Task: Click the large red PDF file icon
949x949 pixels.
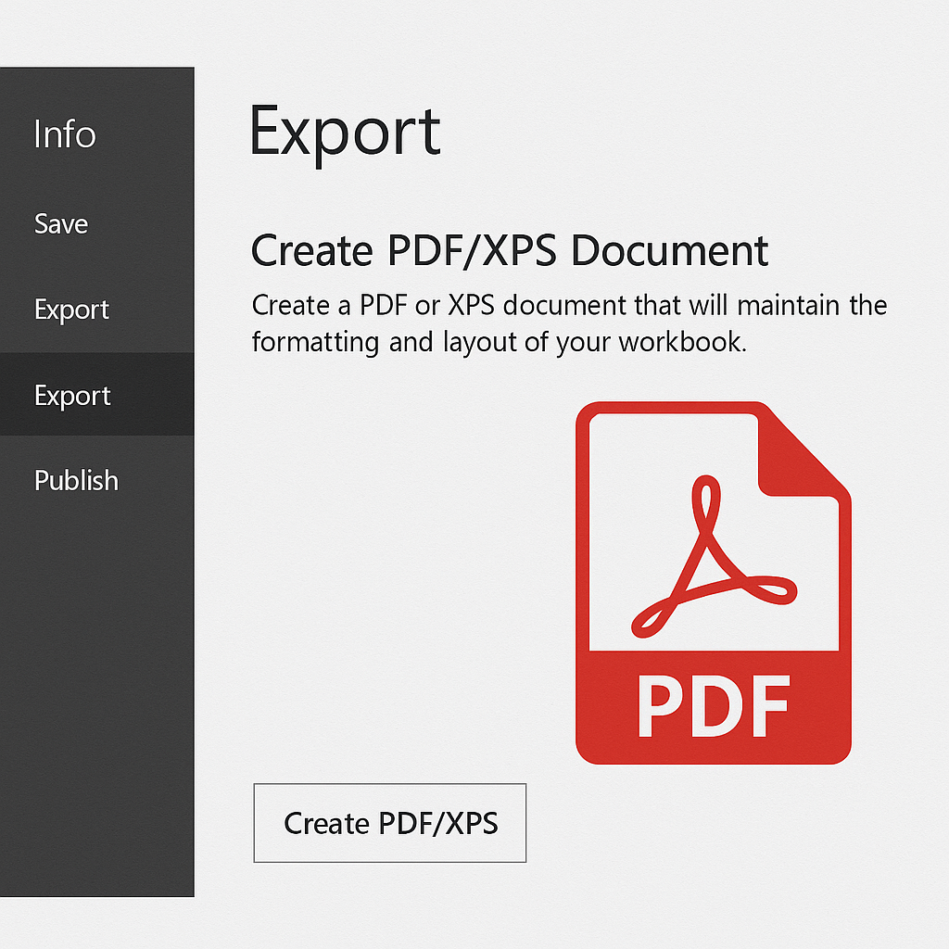Action: point(714,582)
